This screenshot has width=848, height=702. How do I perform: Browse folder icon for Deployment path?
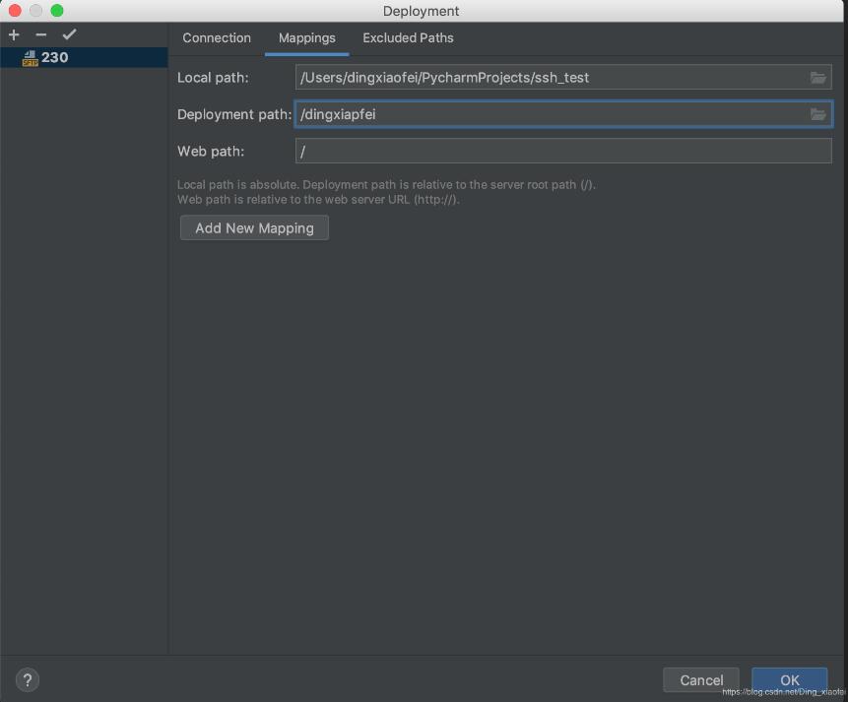[x=817, y=114]
